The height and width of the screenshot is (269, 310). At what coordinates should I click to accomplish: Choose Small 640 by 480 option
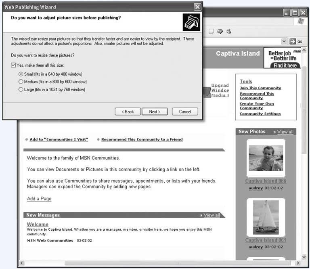click(x=21, y=74)
